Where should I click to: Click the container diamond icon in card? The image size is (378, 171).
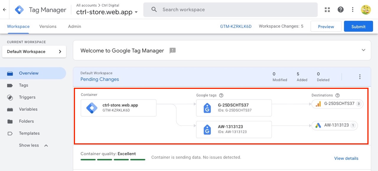[92, 108]
